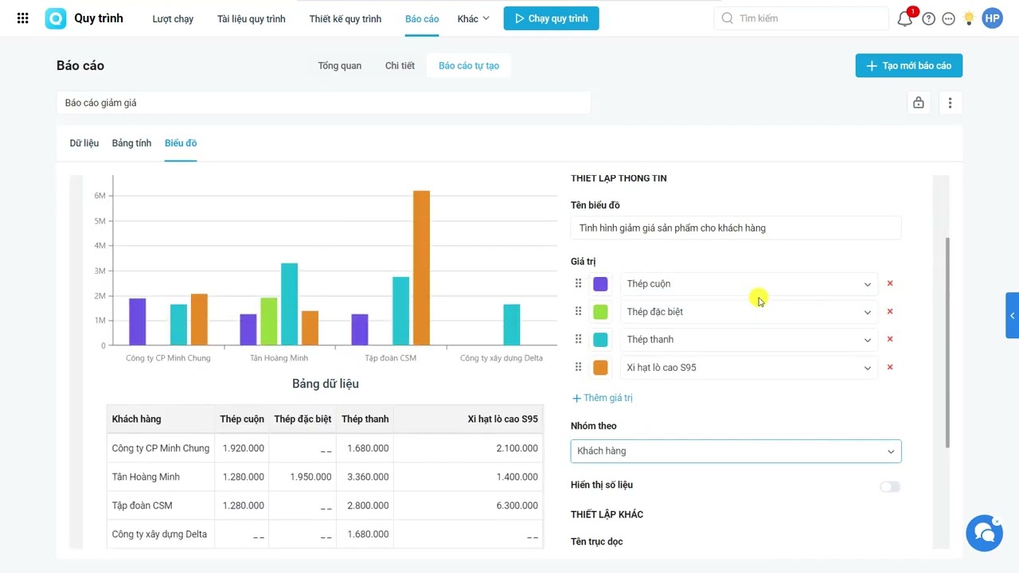The width and height of the screenshot is (1019, 573).
Task: Click the green Tân Hoàng Minh chart bar
Action: click(x=268, y=322)
